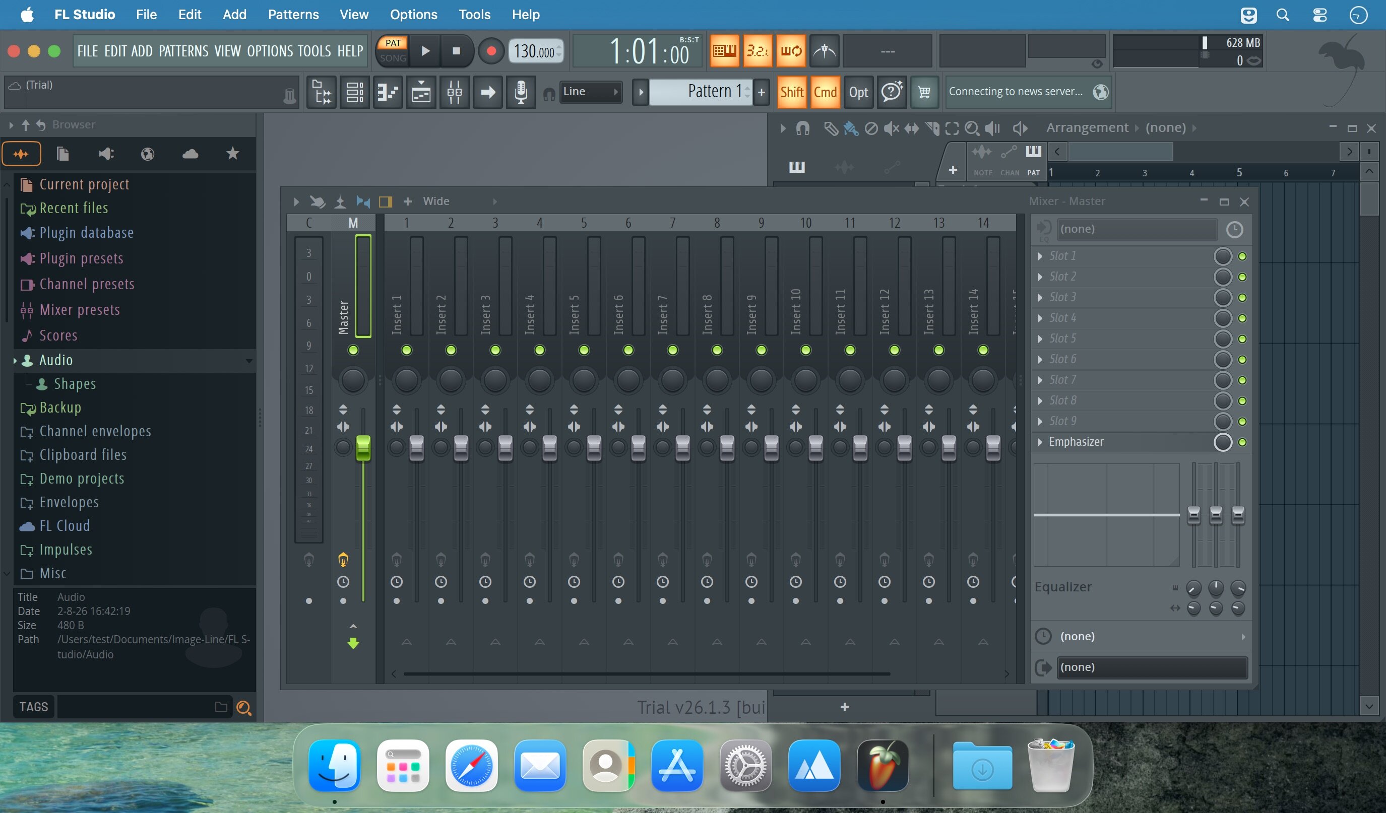The width and height of the screenshot is (1386, 813).
Task: Select the Slice tool in the playlist toolbar
Action: click(x=932, y=128)
